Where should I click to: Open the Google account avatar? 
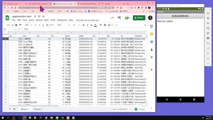pos(150,18)
